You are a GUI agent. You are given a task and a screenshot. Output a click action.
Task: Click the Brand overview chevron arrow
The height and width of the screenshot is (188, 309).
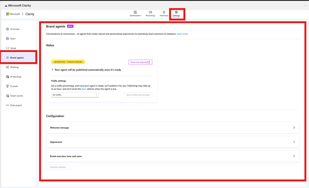click(294, 156)
